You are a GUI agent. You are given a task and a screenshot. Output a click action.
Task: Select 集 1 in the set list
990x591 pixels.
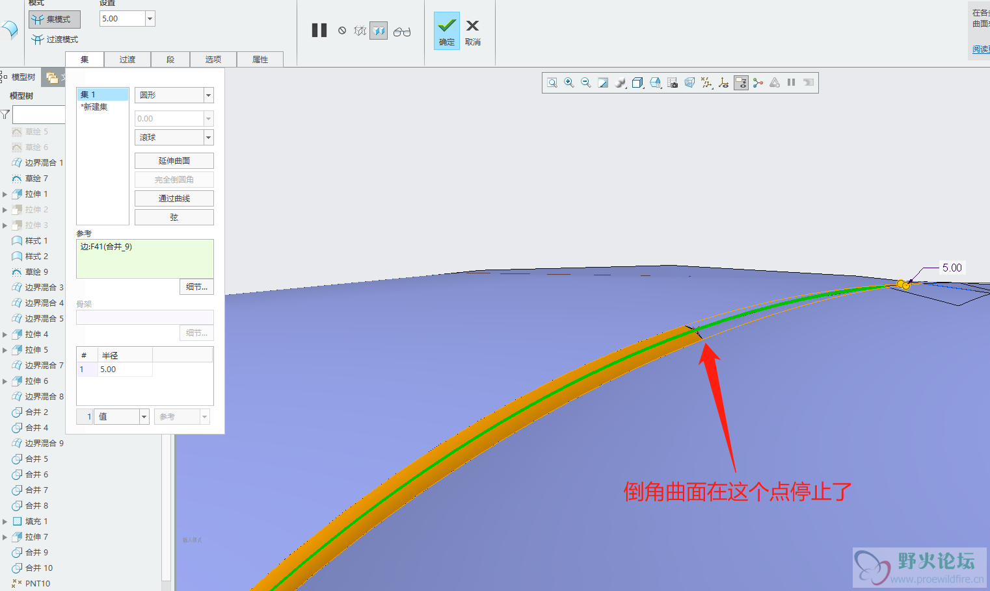click(103, 95)
